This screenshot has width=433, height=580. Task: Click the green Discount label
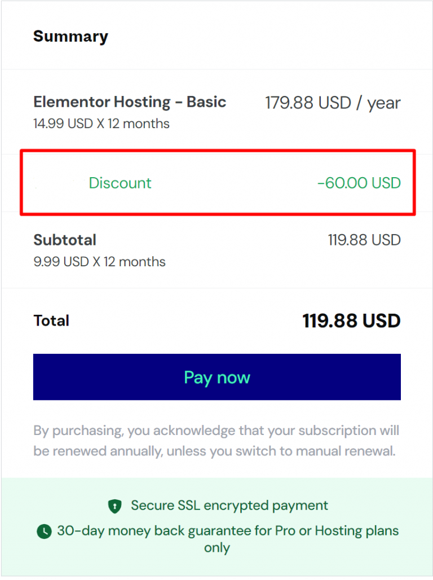click(x=120, y=183)
